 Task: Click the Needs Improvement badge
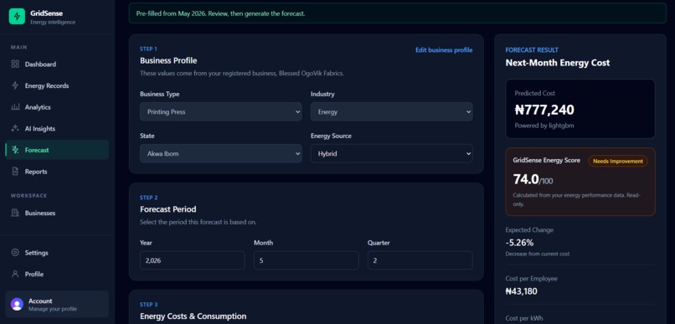pos(618,161)
